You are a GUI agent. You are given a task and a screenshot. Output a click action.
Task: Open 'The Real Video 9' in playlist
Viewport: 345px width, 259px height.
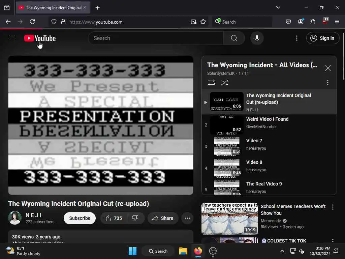269,187
